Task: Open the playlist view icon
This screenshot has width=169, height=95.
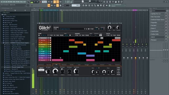Action: pos(83,5)
